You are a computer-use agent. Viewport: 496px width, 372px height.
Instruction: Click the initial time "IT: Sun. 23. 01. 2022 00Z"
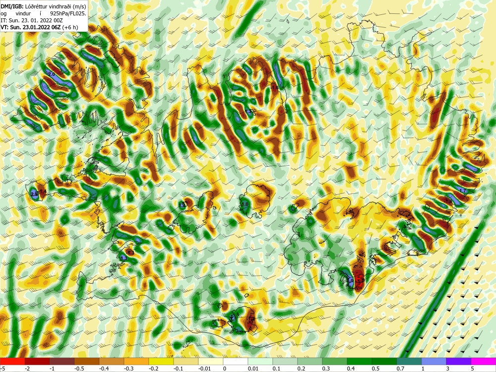point(32,20)
